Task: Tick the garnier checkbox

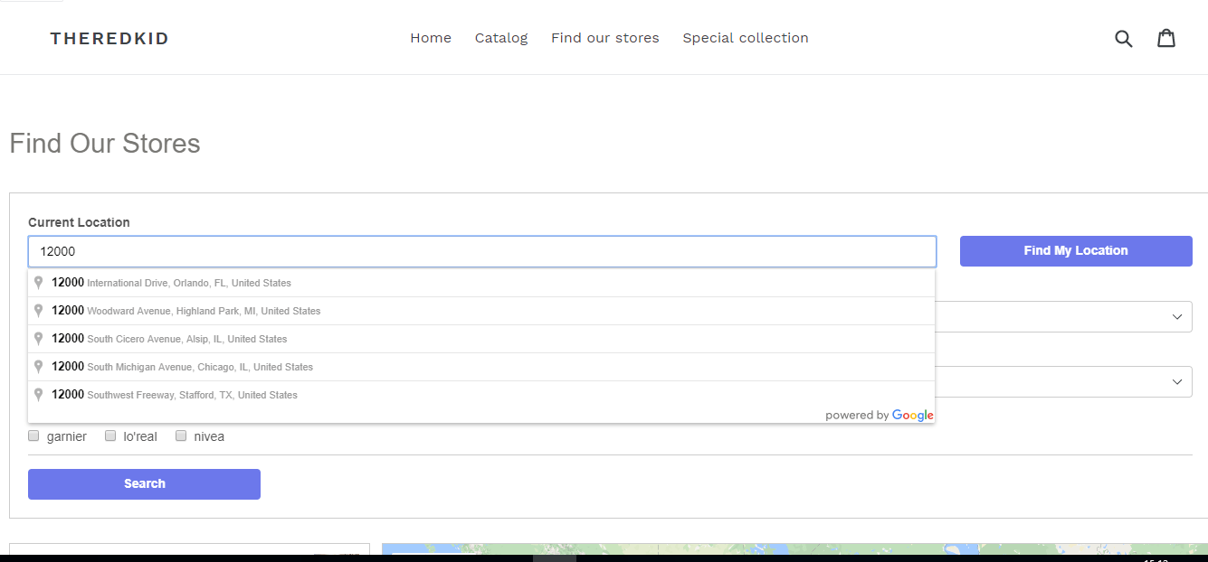Action: pyautogui.click(x=34, y=436)
